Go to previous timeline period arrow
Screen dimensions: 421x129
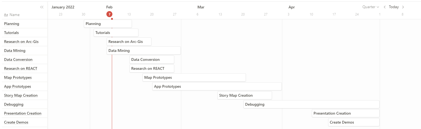(x=385, y=7)
